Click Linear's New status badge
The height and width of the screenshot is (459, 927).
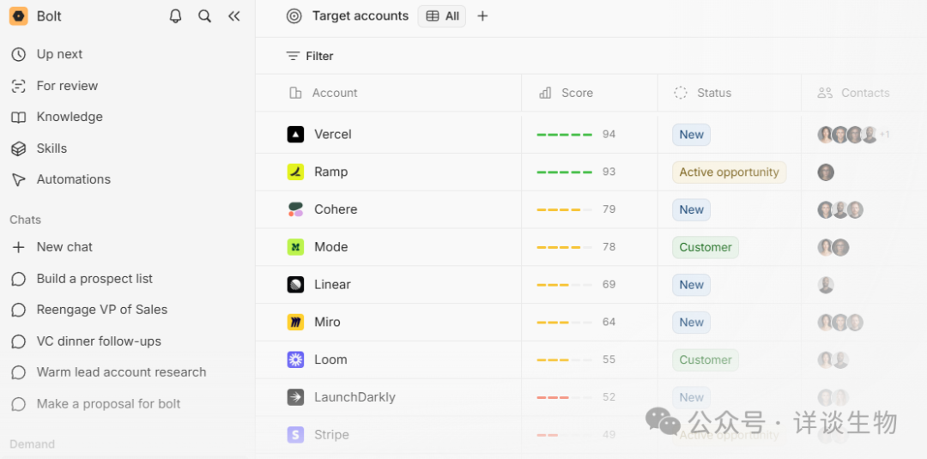[x=691, y=285]
